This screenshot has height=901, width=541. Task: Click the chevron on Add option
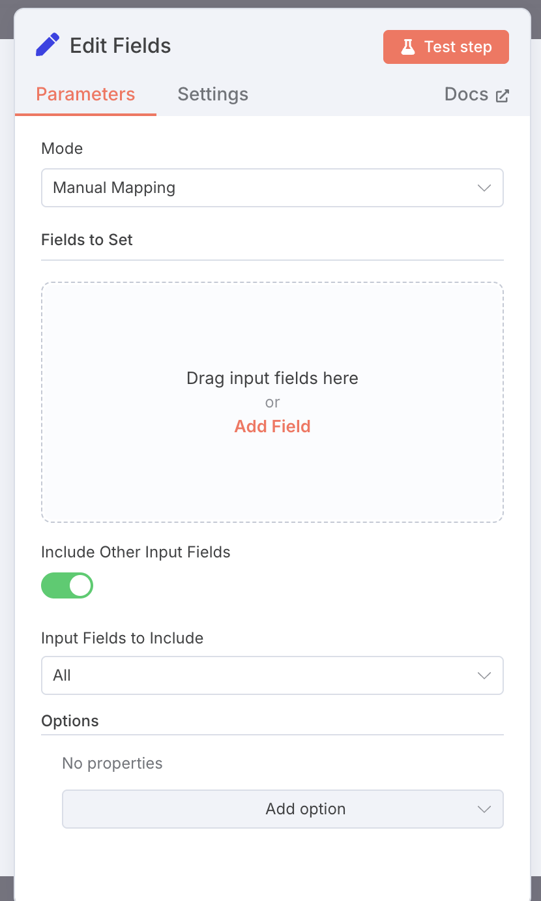click(484, 809)
